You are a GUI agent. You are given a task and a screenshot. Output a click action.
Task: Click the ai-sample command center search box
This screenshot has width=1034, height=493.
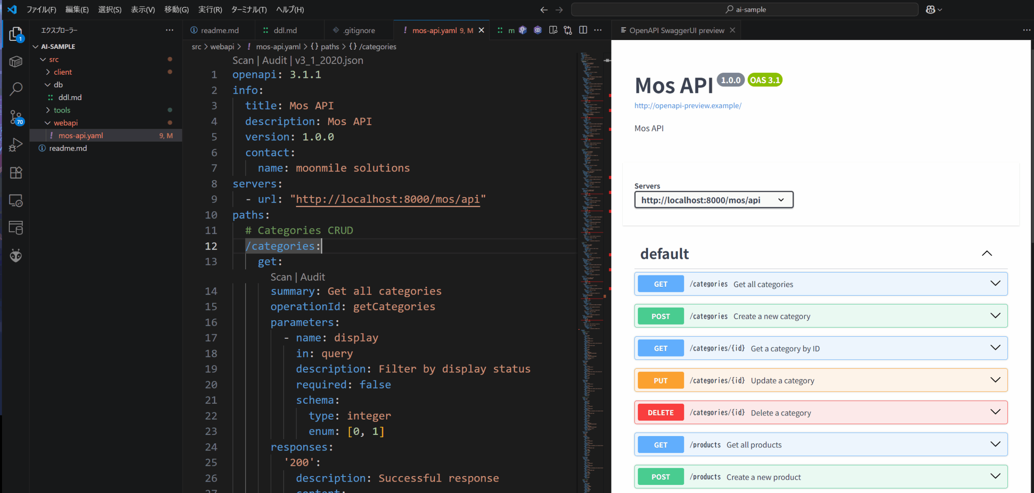click(x=744, y=9)
